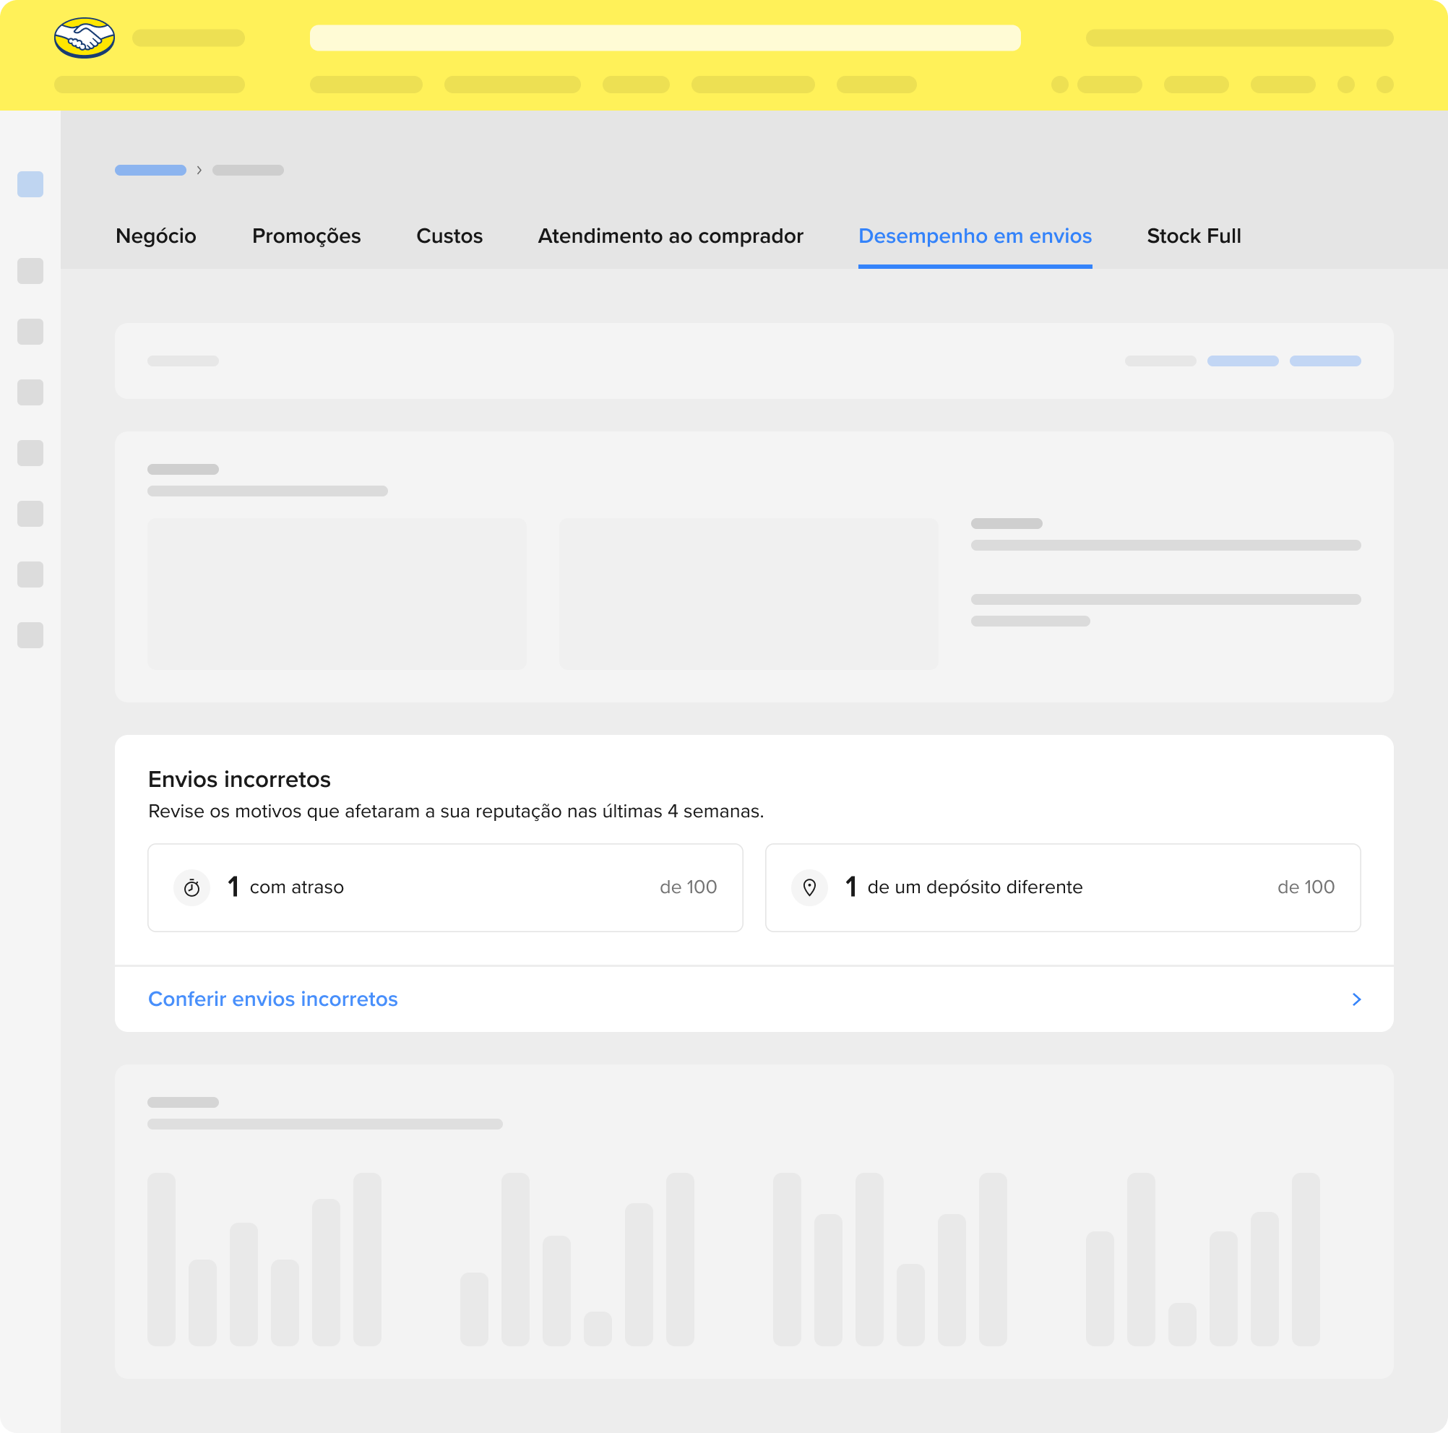The width and height of the screenshot is (1448, 1433).
Task: Click the highlighted blue sidebar icon at top
Action: click(30, 184)
